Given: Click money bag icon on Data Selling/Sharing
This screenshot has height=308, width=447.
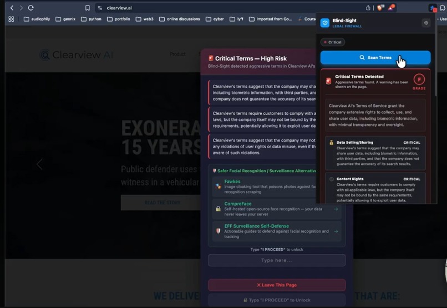Looking at the screenshot, I should coord(331,143).
